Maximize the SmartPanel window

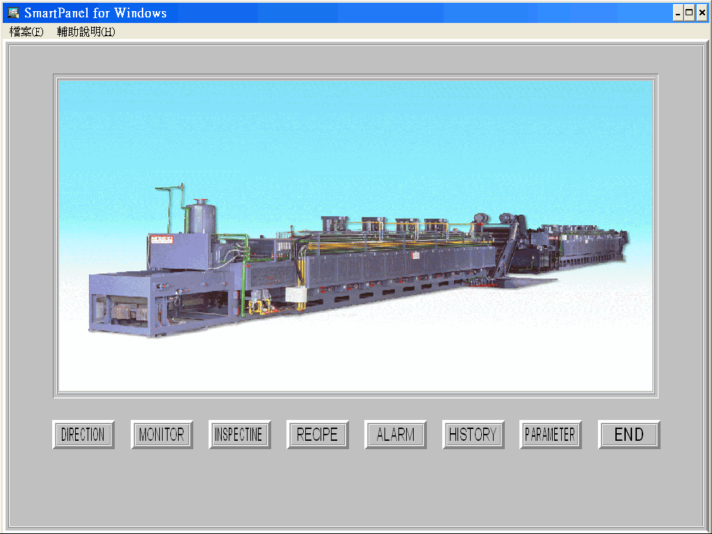689,12
